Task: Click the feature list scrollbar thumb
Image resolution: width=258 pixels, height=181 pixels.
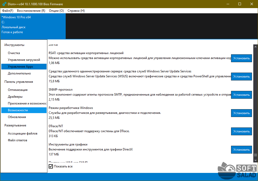Action: coord(255,155)
